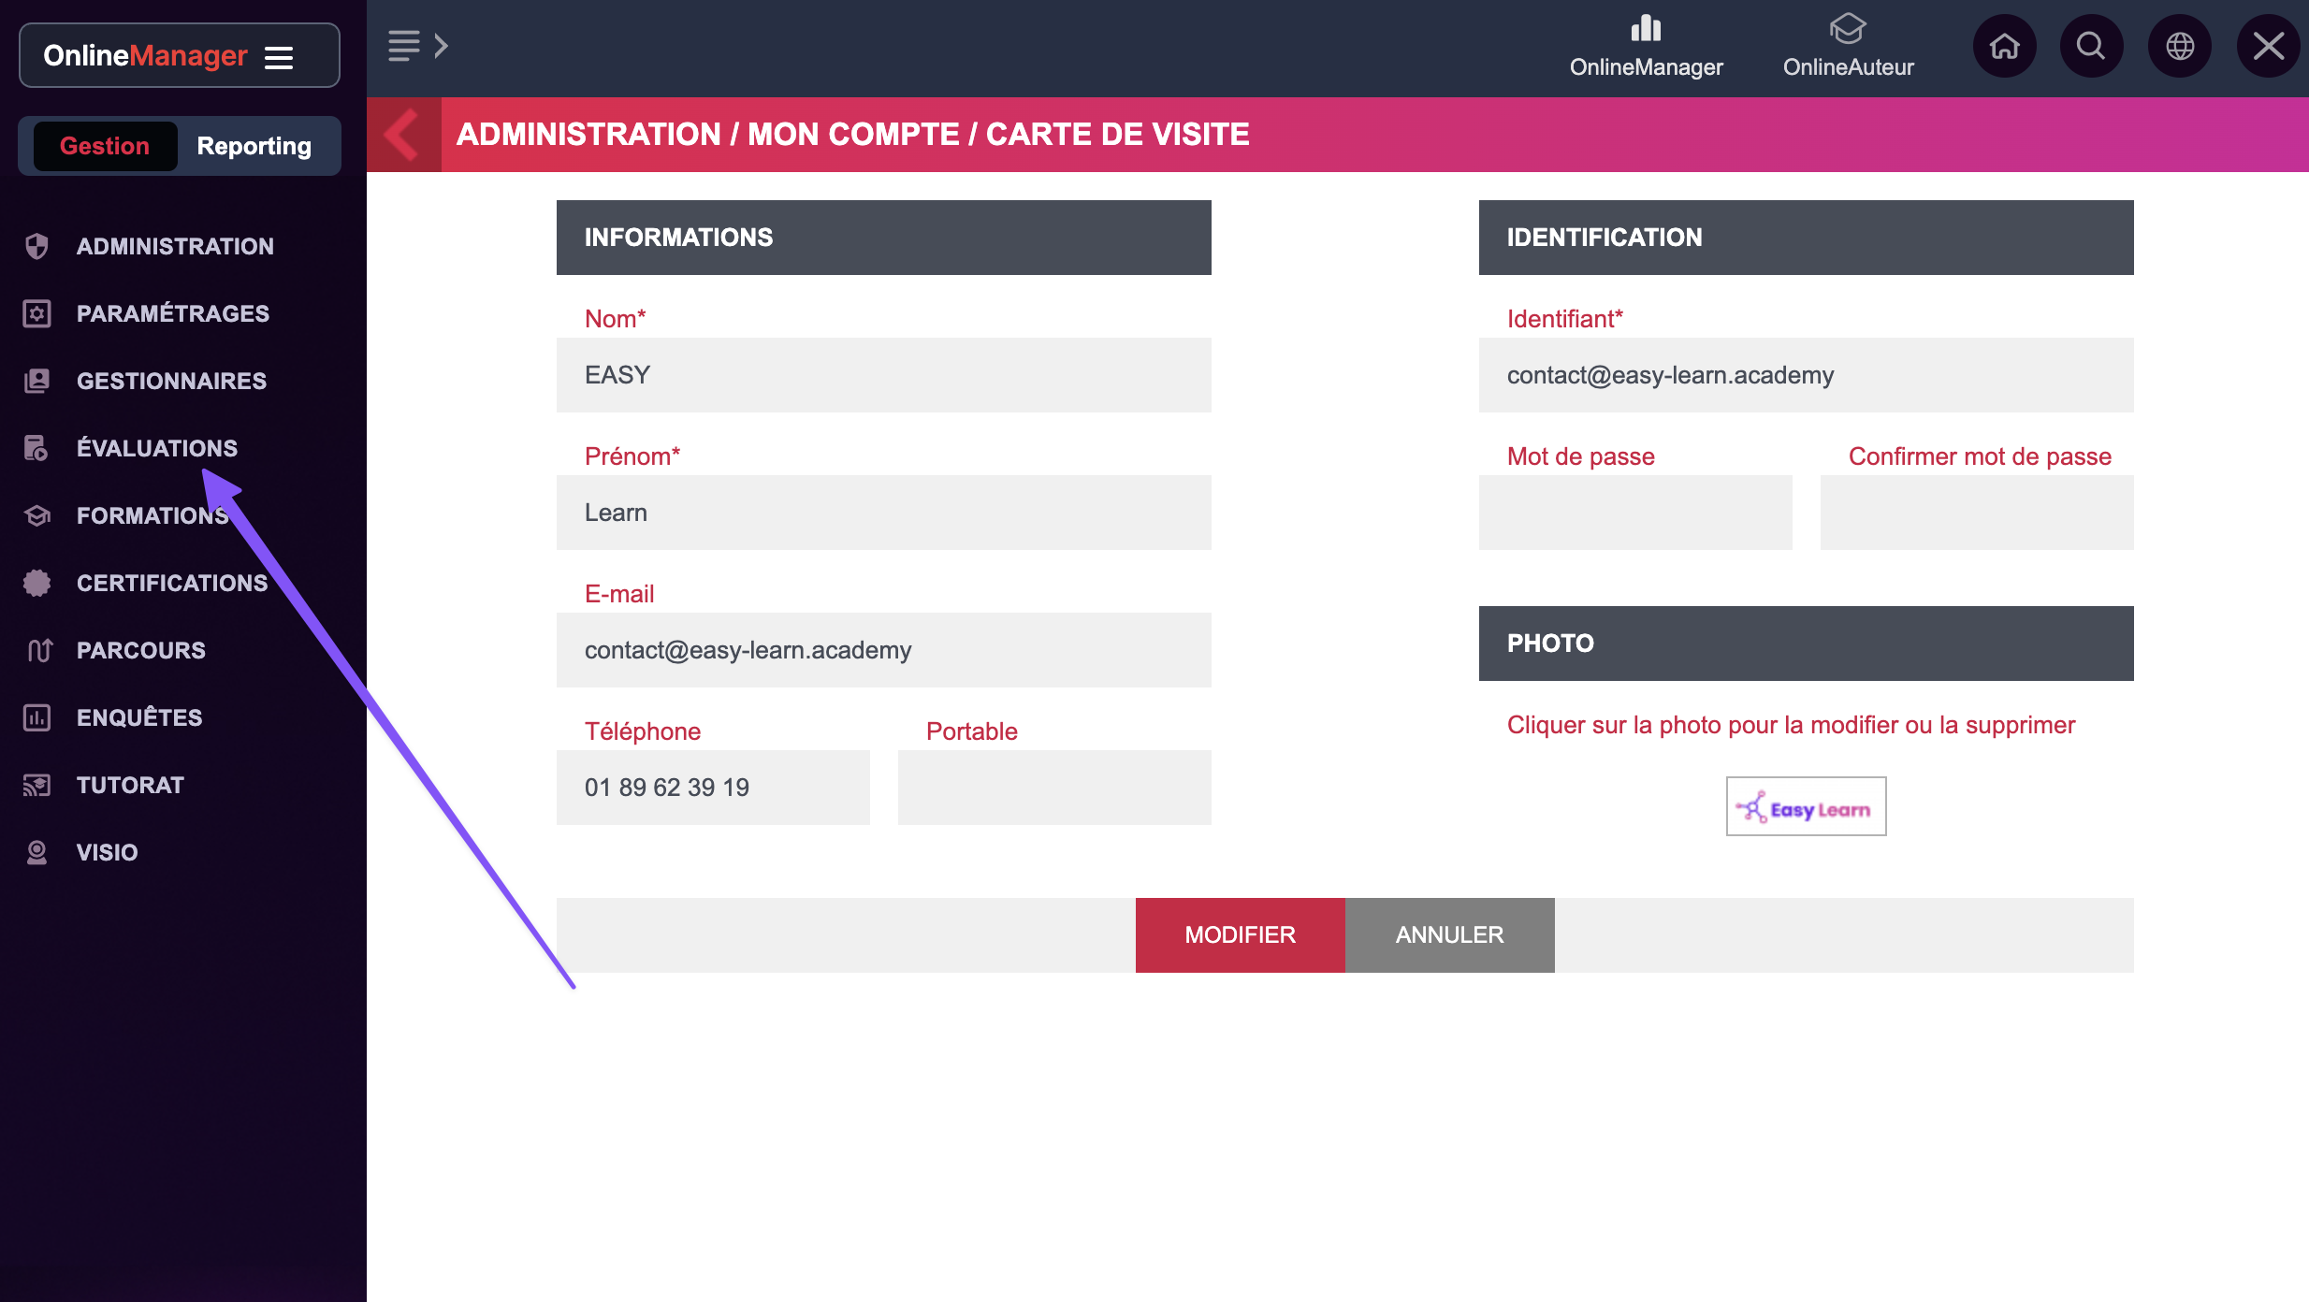Click the Certifications badge icon
This screenshot has width=2309, height=1302.
[x=36, y=583]
